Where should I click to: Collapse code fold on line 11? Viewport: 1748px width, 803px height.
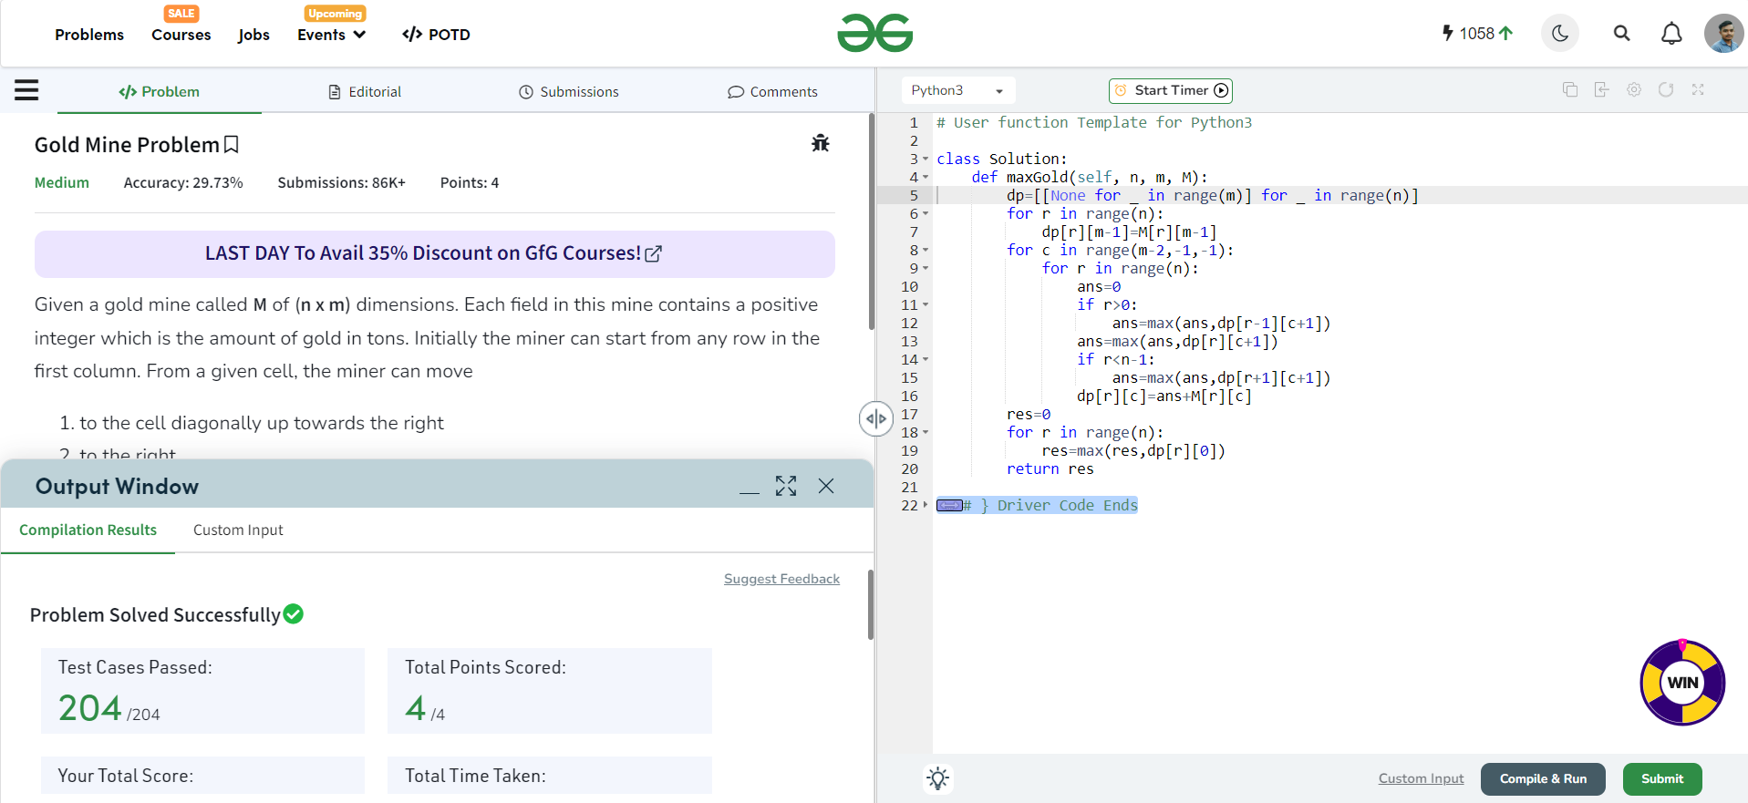(x=926, y=305)
